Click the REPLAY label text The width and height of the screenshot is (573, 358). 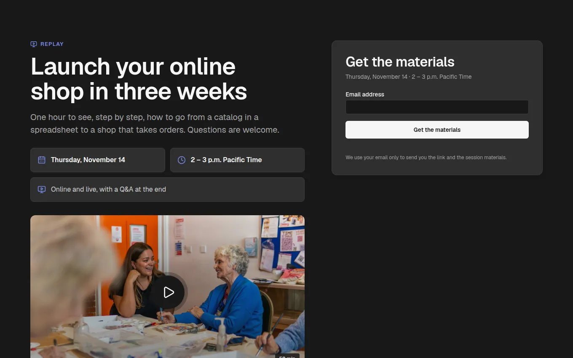click(52, 44)
